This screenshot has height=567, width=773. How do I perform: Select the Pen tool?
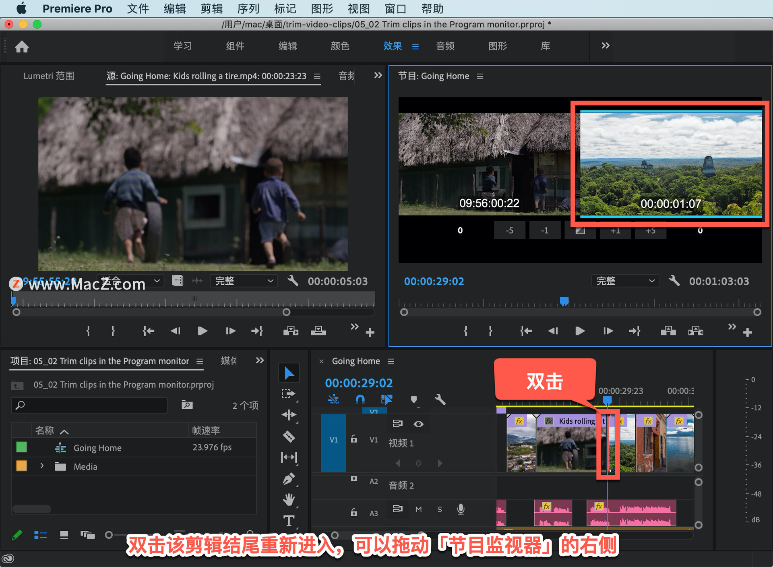tap(289, 479)
